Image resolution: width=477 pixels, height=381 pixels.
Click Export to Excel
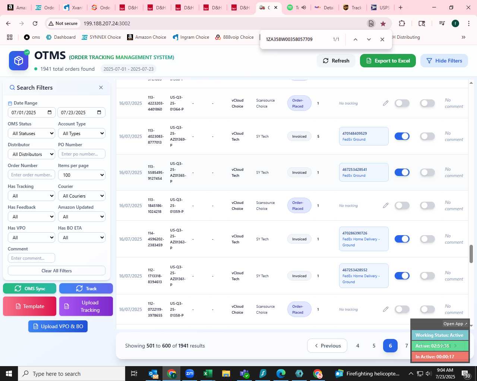(x=388, y=61)
